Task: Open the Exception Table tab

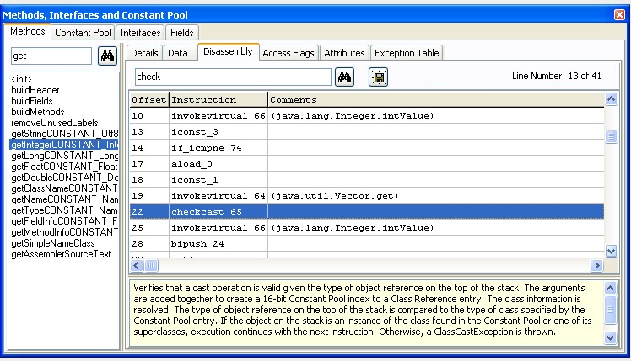Action: coord(407,53)
